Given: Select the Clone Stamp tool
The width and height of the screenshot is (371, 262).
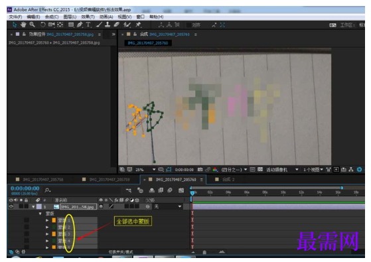Looking at the screenshot, I should point(108,25).
